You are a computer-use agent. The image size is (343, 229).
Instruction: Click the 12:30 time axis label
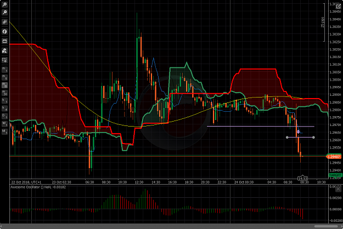(x=139, y=182)
